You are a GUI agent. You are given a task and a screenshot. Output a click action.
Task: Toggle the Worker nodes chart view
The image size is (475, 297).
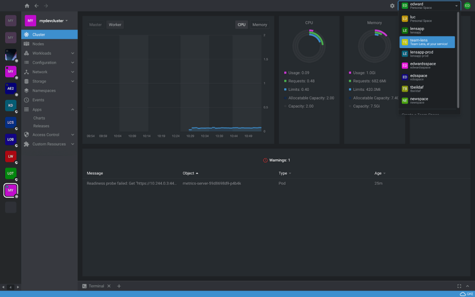click(115, 25)
